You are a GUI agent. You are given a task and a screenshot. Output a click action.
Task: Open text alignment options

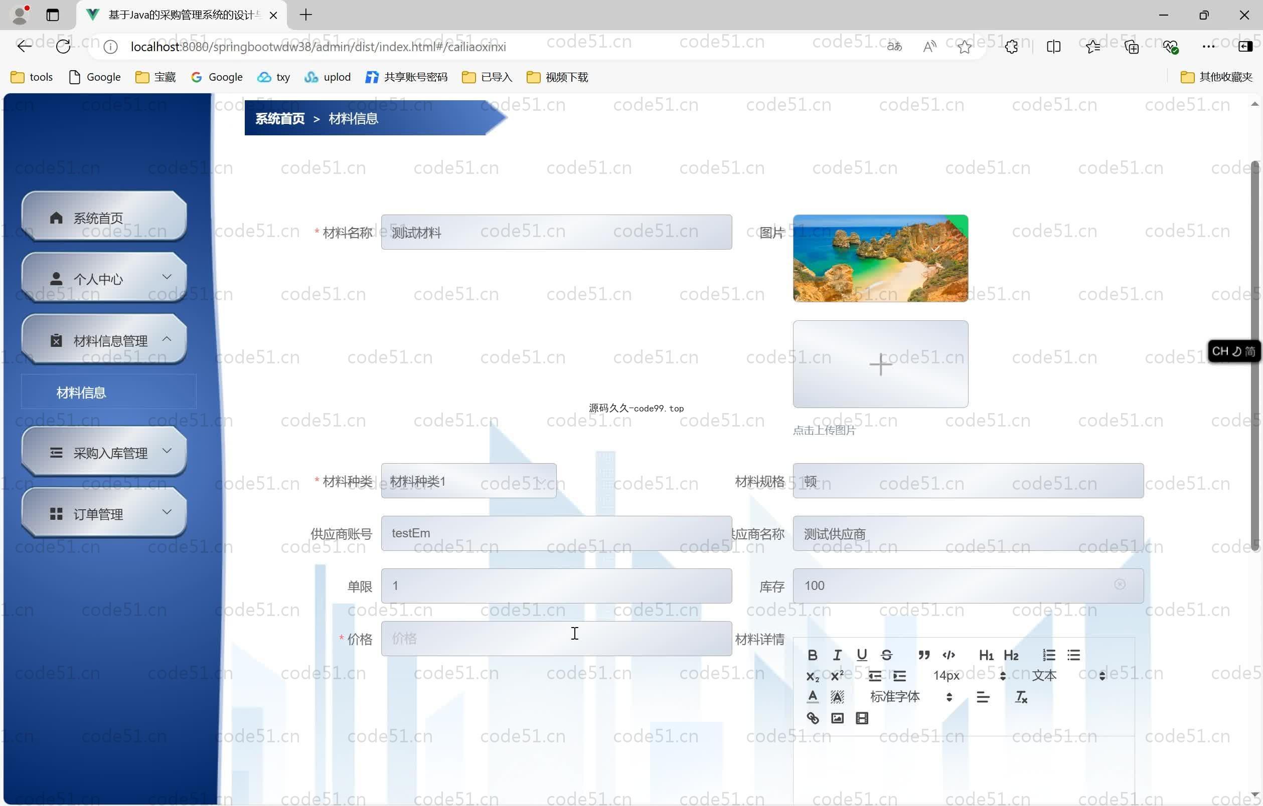983,697
